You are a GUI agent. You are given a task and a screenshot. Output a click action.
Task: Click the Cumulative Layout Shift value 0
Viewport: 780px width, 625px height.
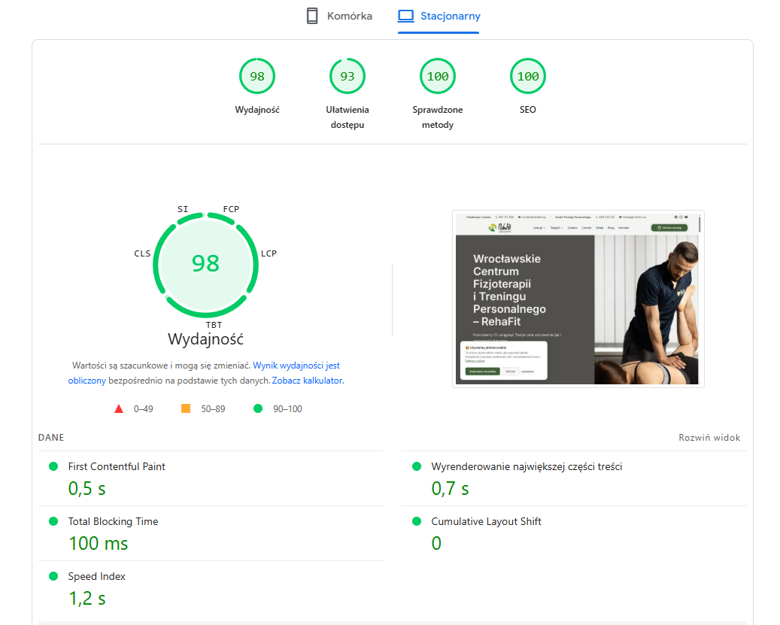[436, 543]
